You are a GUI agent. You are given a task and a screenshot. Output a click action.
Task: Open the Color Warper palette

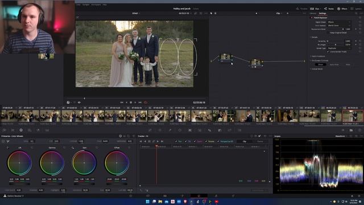click(160, 130)
